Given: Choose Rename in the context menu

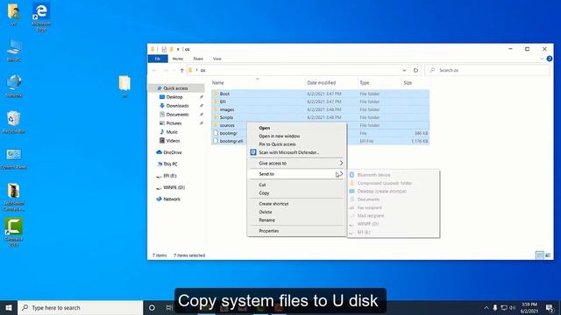Looking at the screenshot, I should tap(296, 220).
